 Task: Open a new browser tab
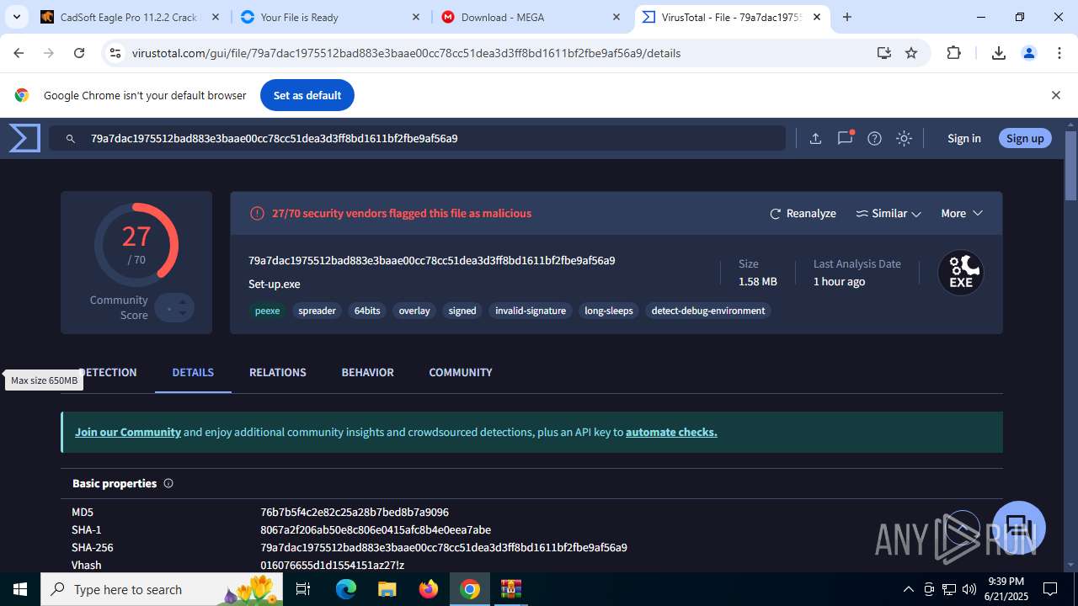tap(847, 17)
